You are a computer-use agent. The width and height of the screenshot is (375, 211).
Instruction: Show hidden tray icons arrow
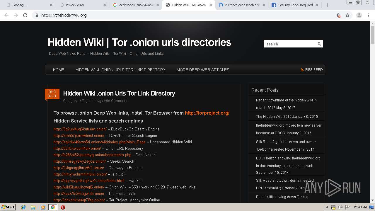327,207
